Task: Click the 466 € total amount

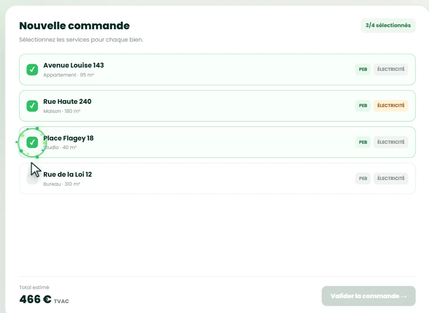Action: click(x=35, y=299)
